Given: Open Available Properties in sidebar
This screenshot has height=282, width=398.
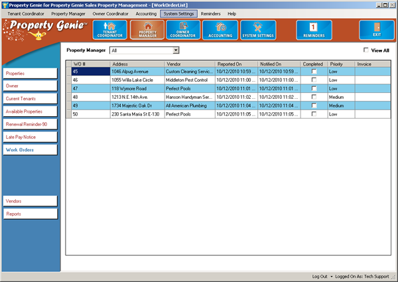Looking at the screenshot, I should (x=30, y=111).
